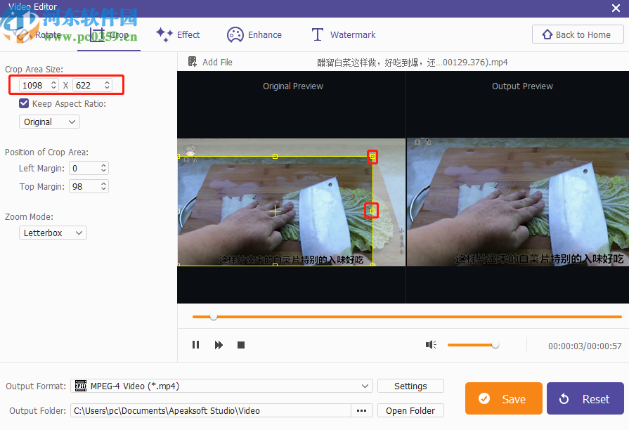Viewport: 629px width, 430px height.
Task: Select the Crop tool
Action: pyautogui.click(x=109, y=34)
